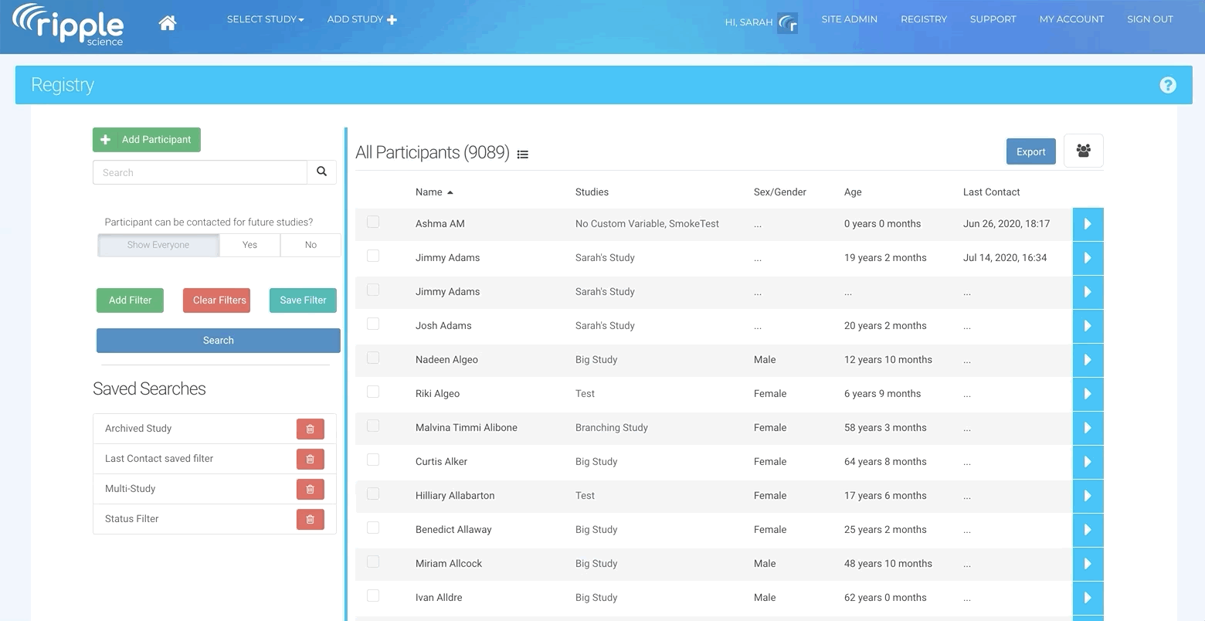Image resolution: width=1205 pixels, height=621 pixels.
Task: Click the Clear Filters button
Action: click(x=219, y=300)
